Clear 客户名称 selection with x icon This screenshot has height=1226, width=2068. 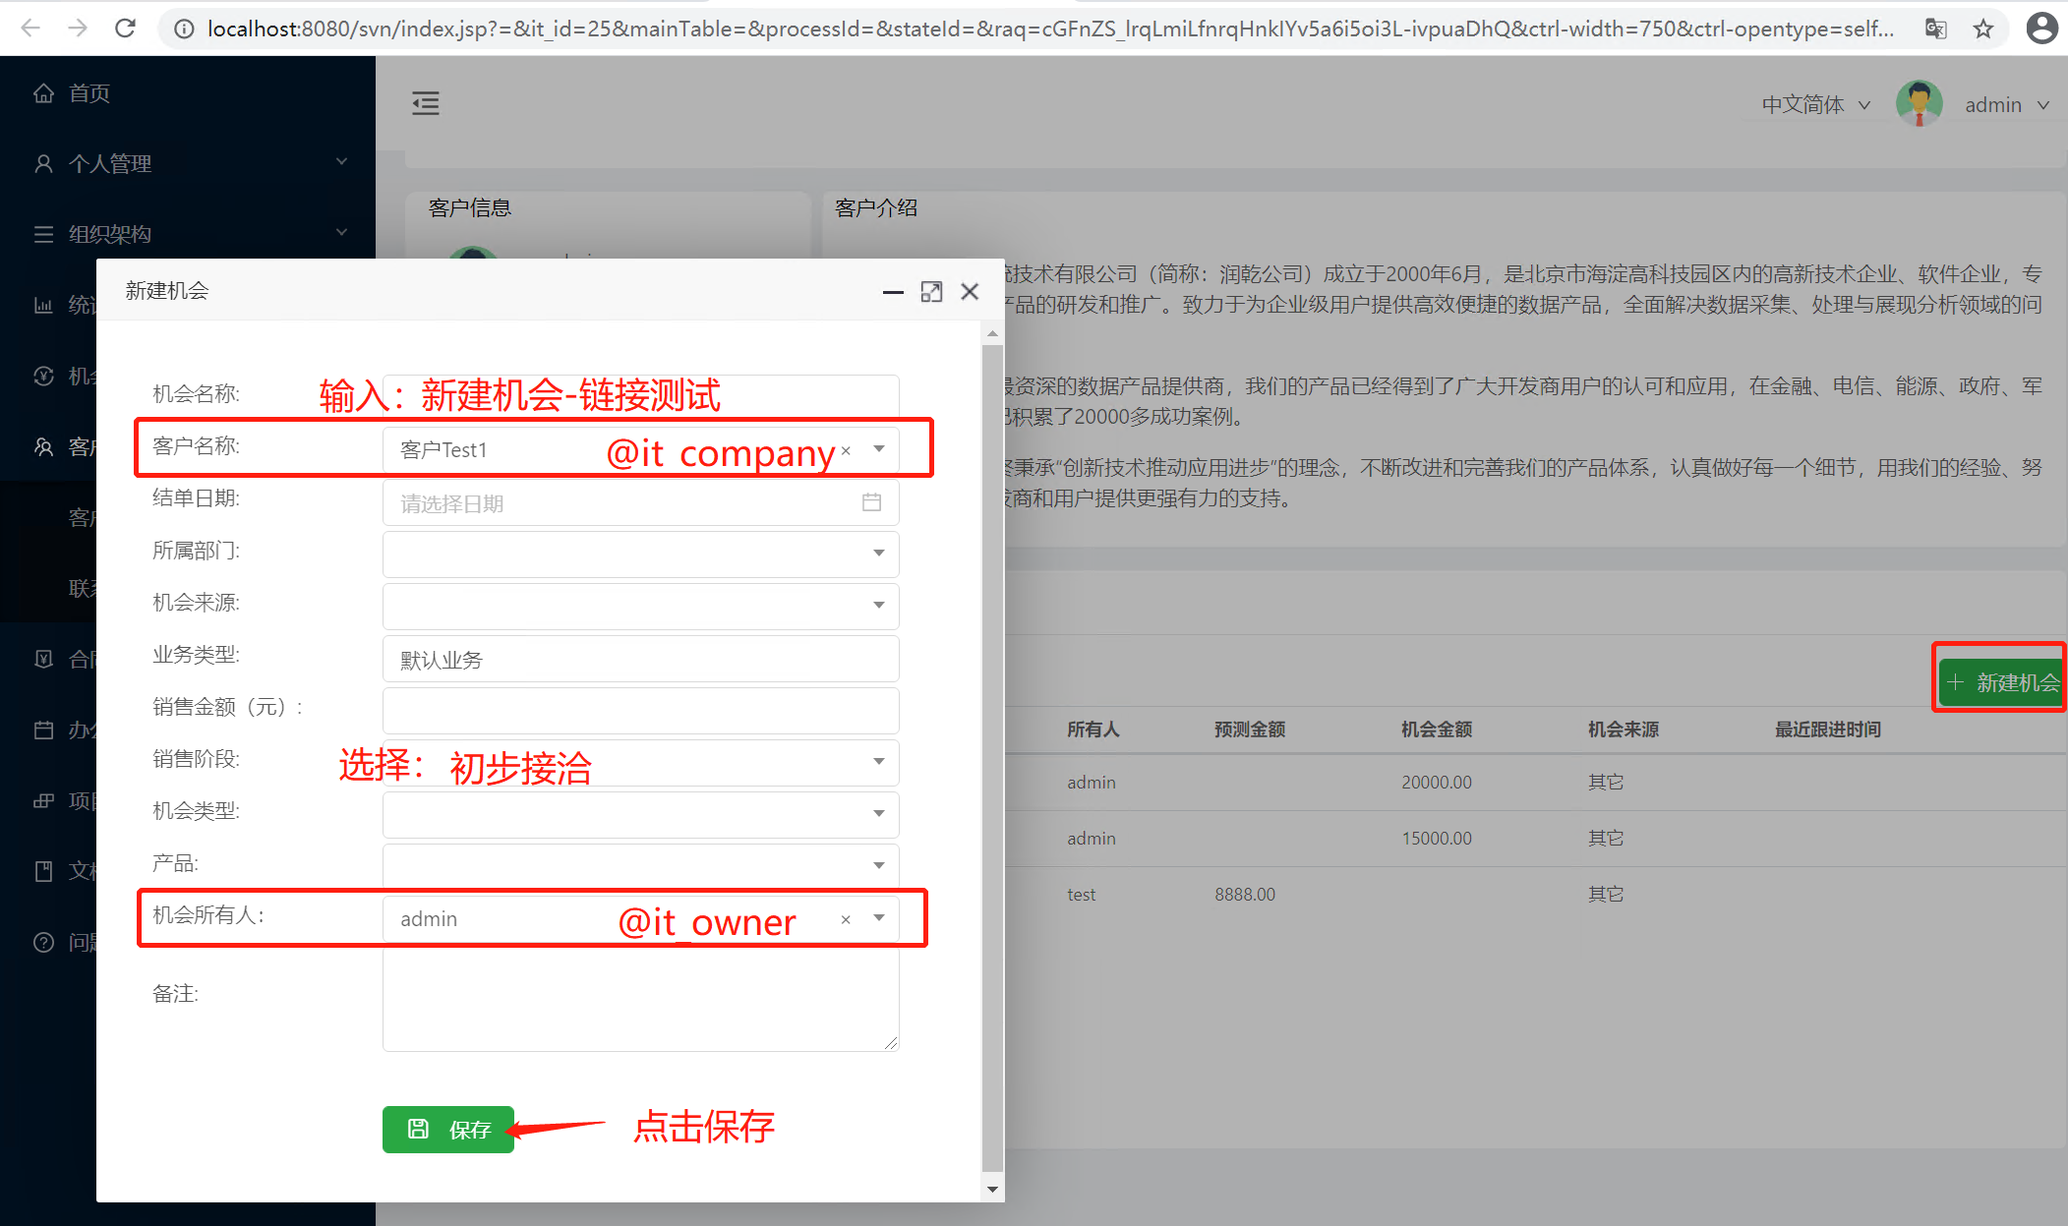click(x=846, y=450)
